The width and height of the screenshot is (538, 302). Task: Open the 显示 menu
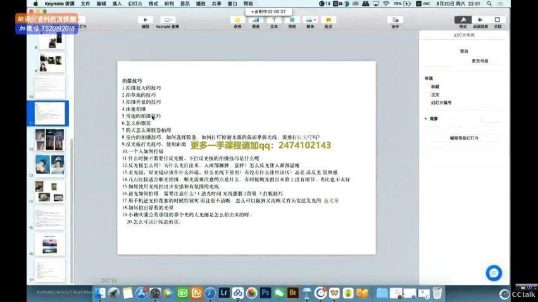(x=185, y=4)
